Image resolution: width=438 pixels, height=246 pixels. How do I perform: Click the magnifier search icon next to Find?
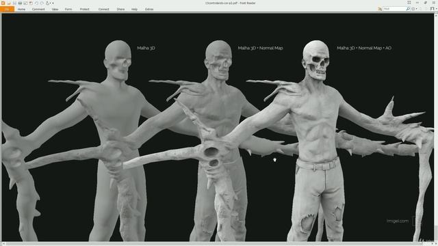(x=408, y=9)
